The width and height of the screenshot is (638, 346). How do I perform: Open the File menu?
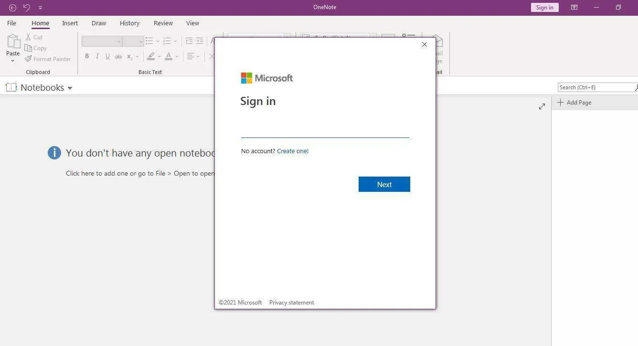point(11,23)
